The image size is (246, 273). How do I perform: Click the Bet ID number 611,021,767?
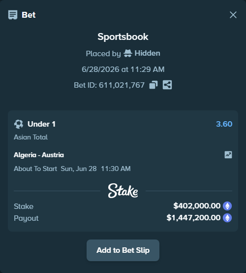tap(122, 85)
